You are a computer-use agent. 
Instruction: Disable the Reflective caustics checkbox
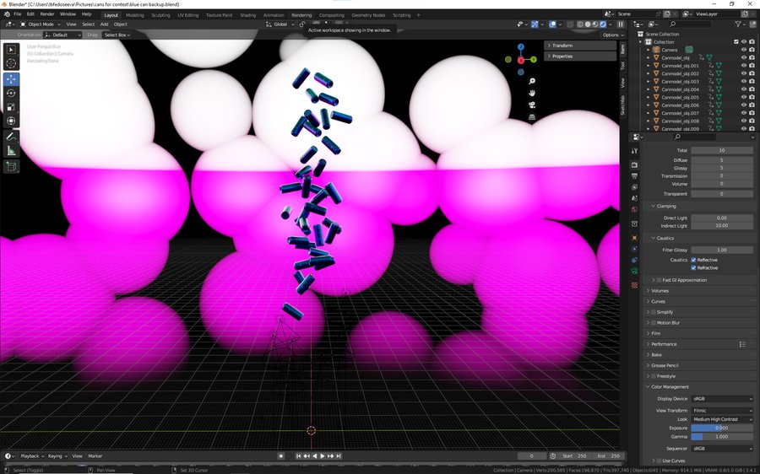click(x=694, y=260)
